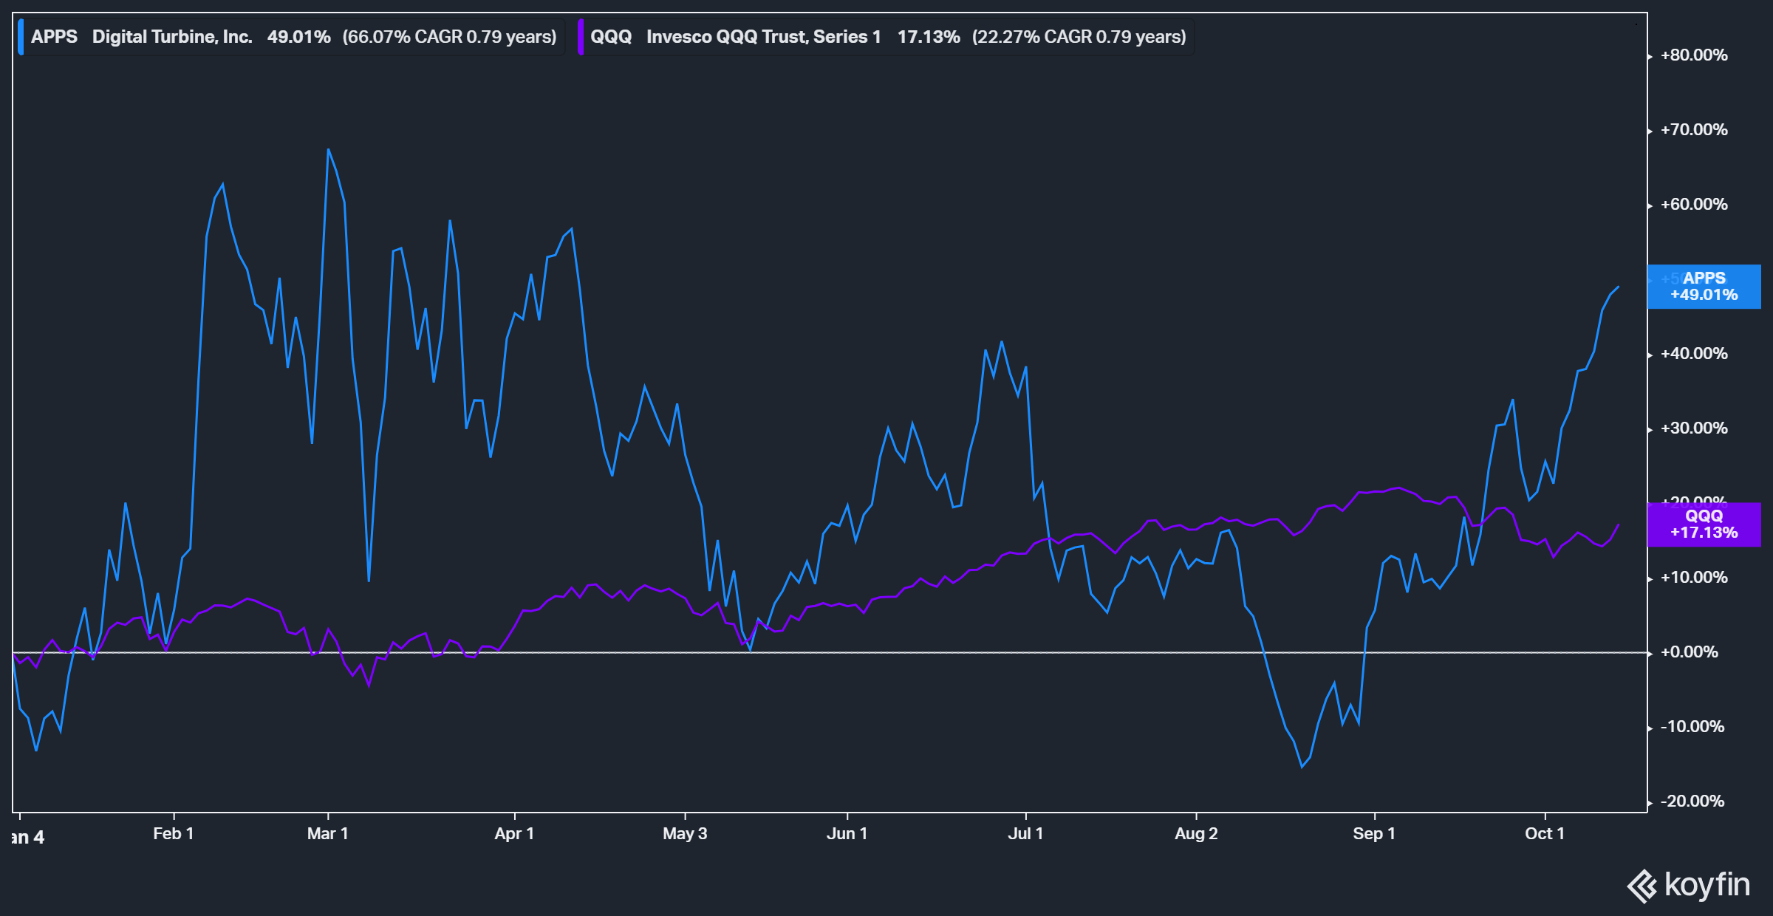Click the blue APPS color indicator in legend
This screenshot has height=916, width=1773.
click(x=22, y=35)
